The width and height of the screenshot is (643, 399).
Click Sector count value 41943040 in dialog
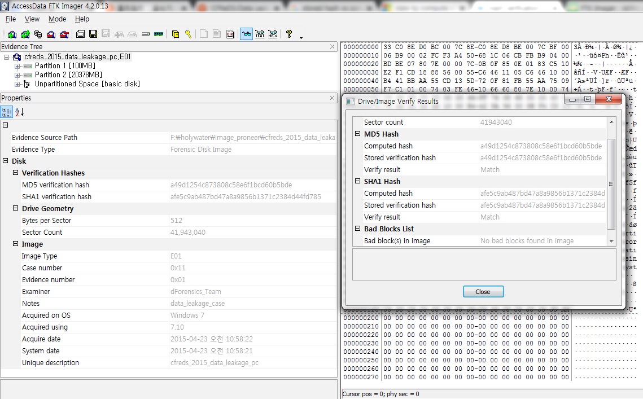coord(496,122)
